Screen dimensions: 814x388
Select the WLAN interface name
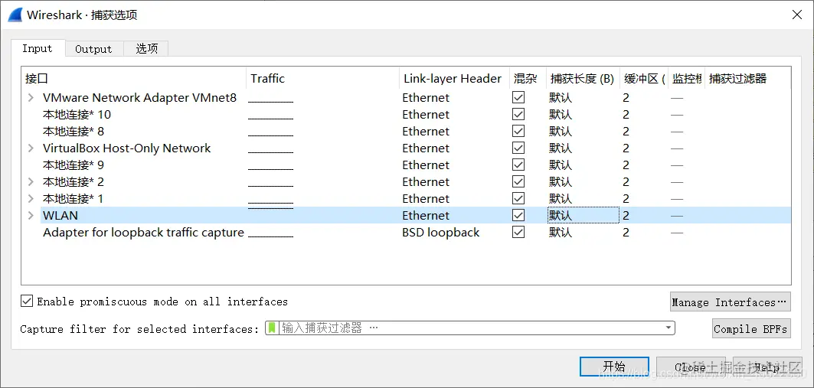60,215
